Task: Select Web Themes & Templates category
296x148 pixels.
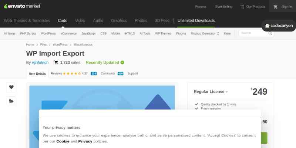Action: pyautogui.click(x=27, y=21)
